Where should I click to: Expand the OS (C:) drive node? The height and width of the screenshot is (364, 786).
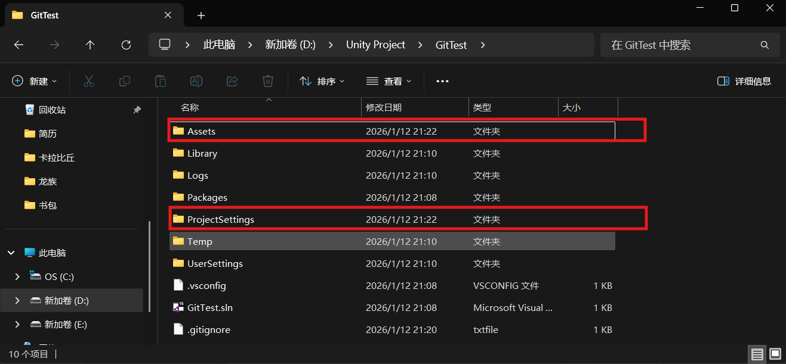click(17, 277)
